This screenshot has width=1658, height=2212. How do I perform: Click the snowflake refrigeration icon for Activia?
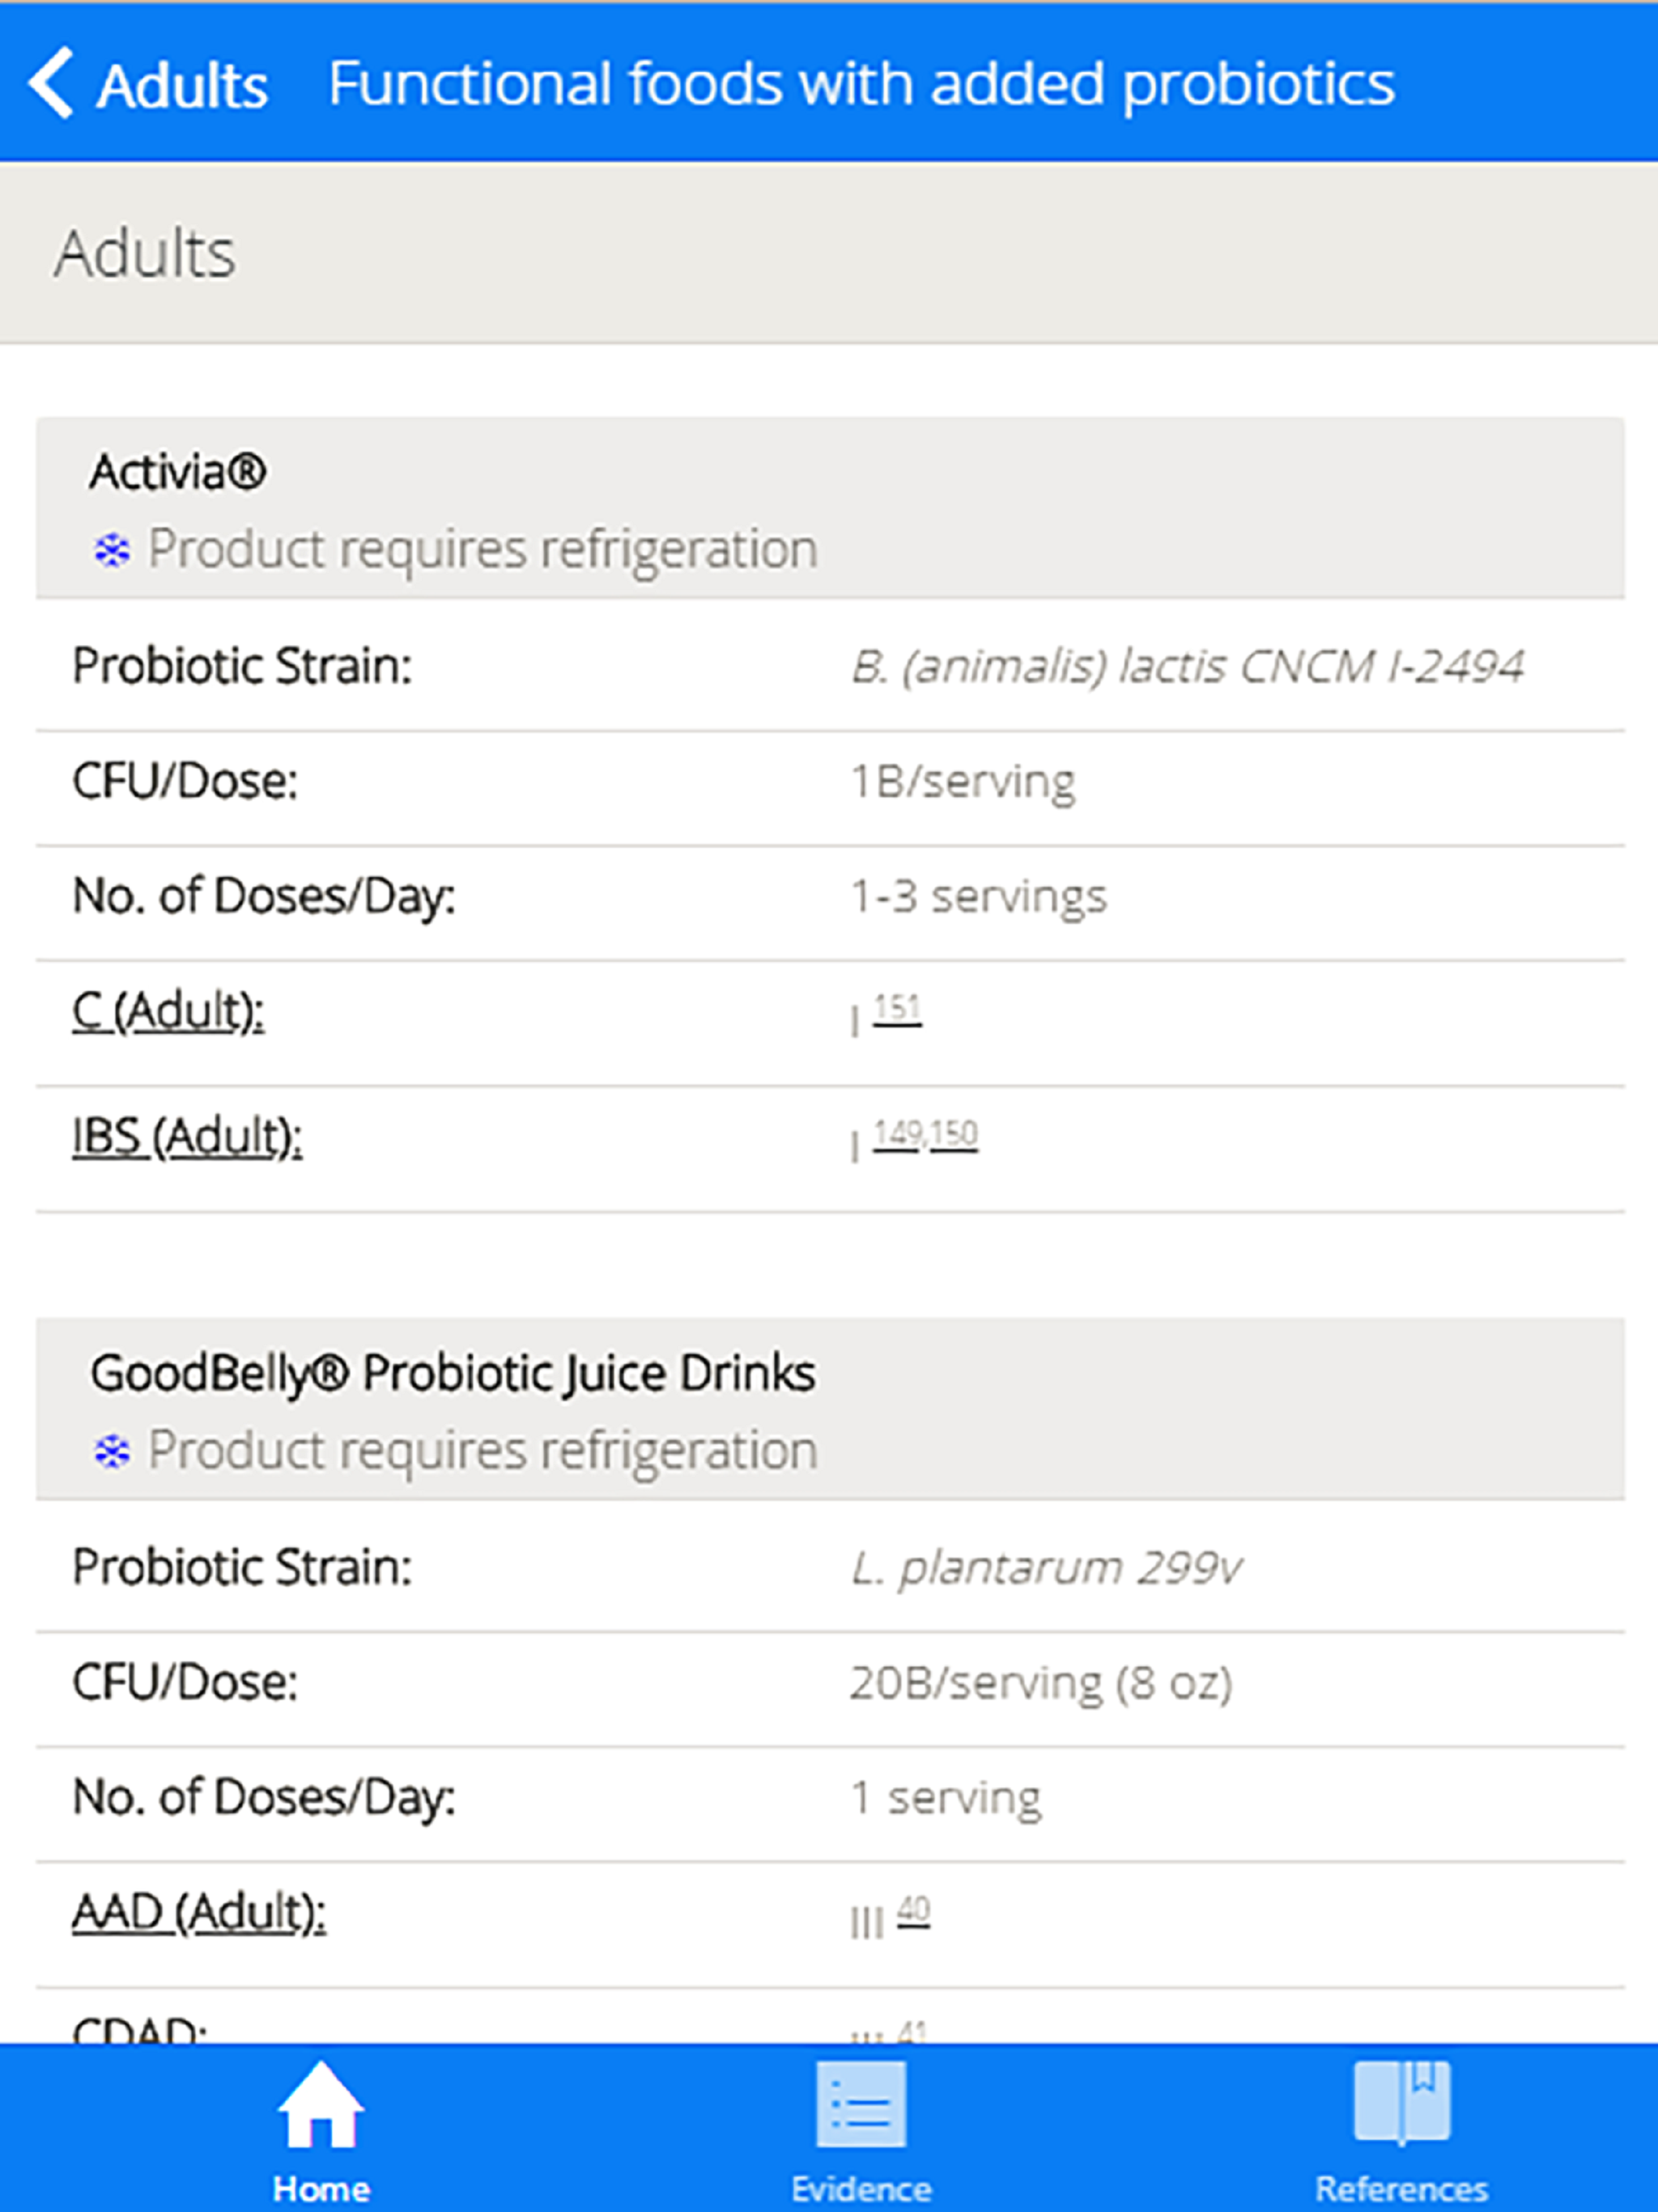tap(111, 549)
